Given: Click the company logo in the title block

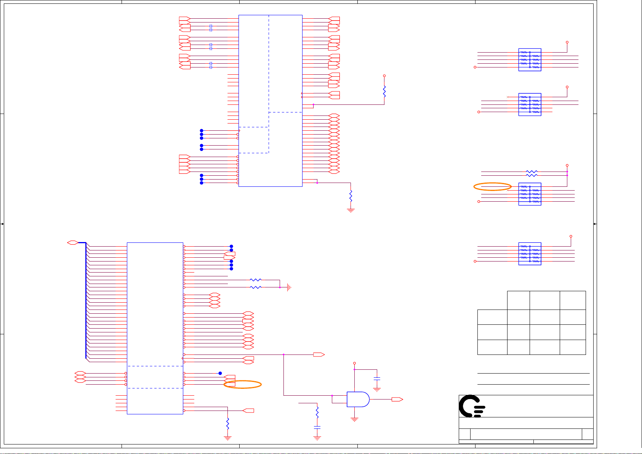Looking at the screenshot, I should click(472, 406).
